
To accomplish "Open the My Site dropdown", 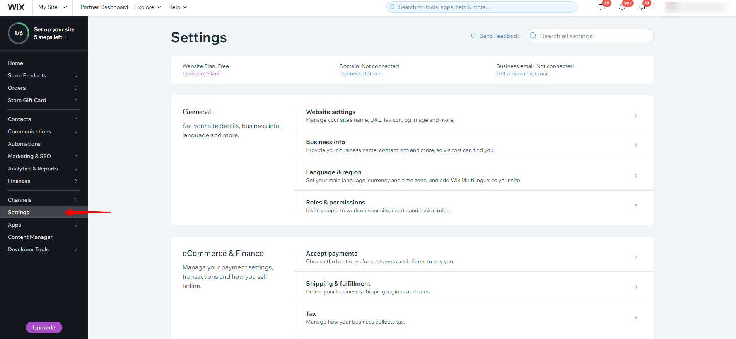I will (53, 7).
